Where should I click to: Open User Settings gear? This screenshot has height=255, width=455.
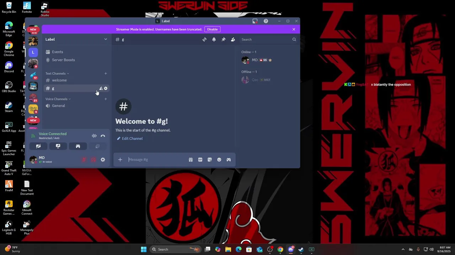click(x=103, y=160)
